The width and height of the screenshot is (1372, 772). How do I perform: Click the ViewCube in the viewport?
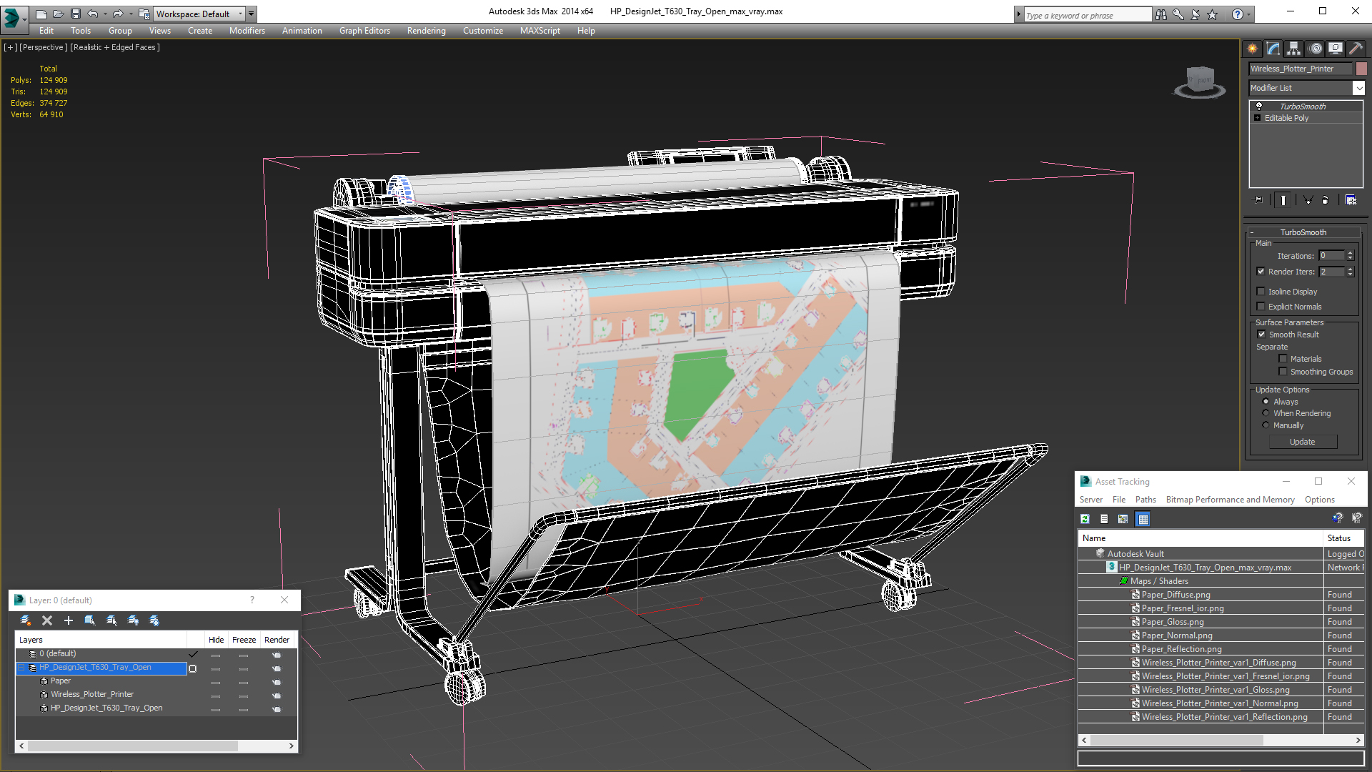(1200, 81)
